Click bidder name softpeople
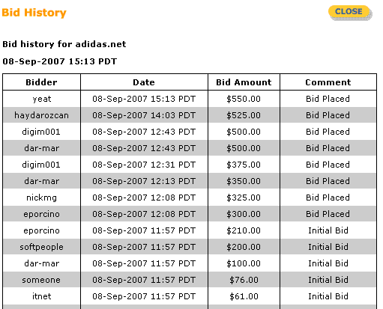The height and width of the screenshot is (309, 383). coord(41,247)
